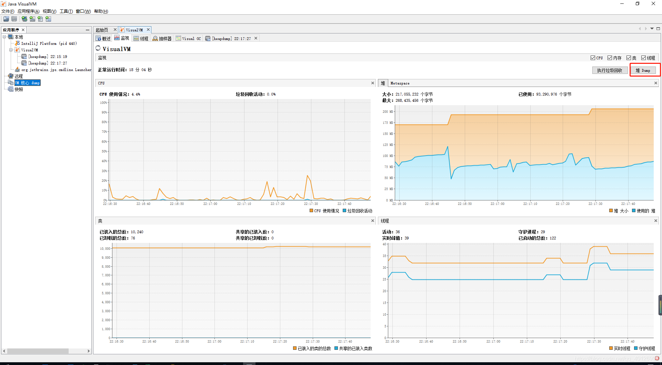Open the document list dropdown arrow
662x365 pixels.
click(652, 29)
